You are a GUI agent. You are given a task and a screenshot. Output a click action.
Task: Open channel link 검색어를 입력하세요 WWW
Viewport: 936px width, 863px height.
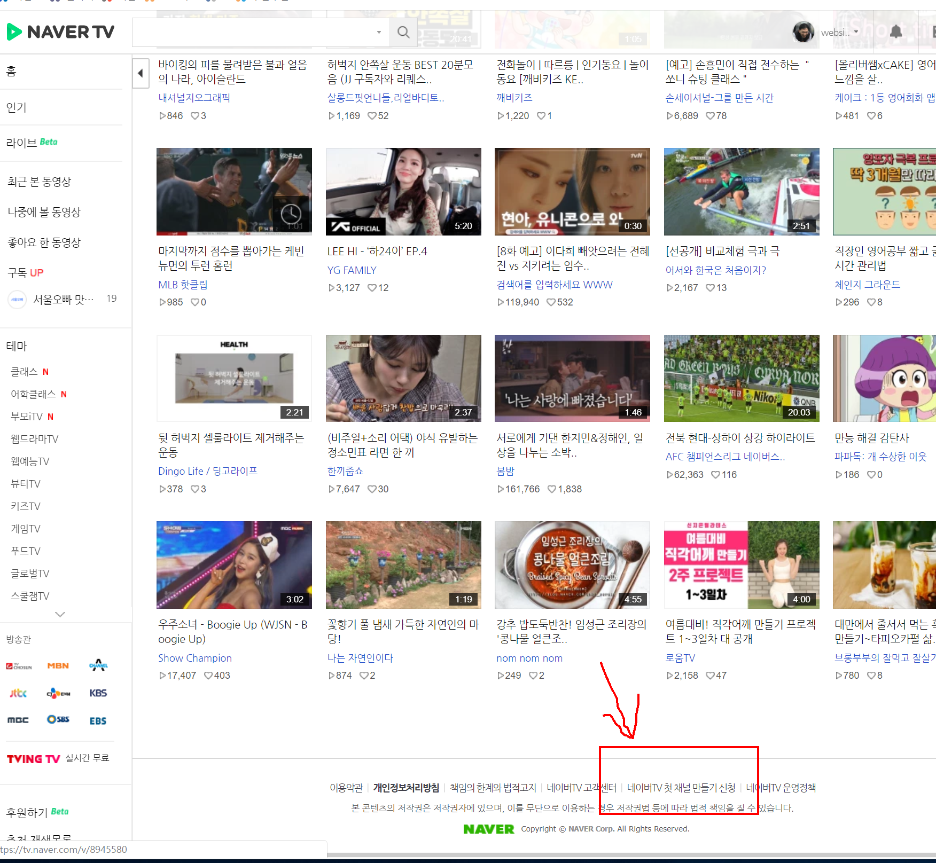coord(555,285)
